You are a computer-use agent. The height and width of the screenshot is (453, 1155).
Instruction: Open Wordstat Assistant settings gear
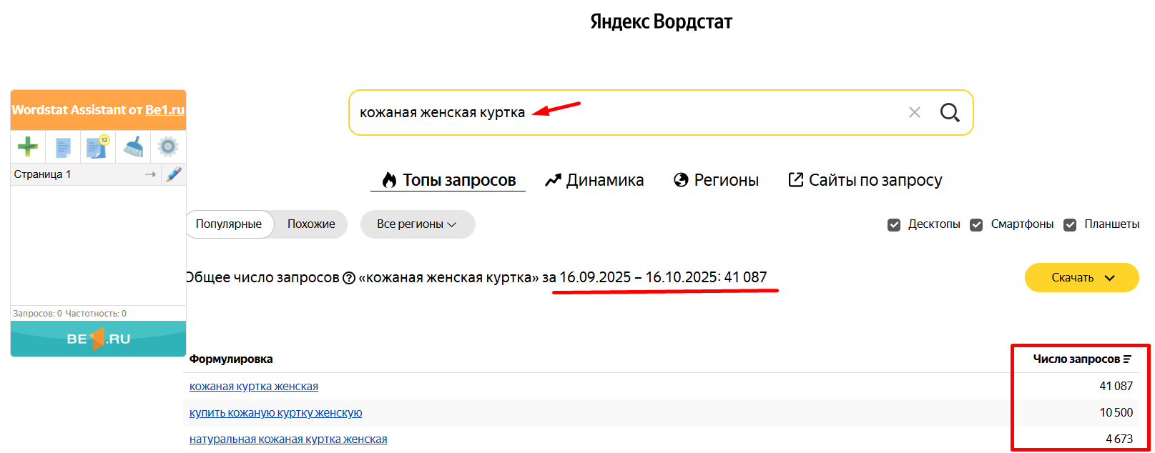[x=168, y=147]
